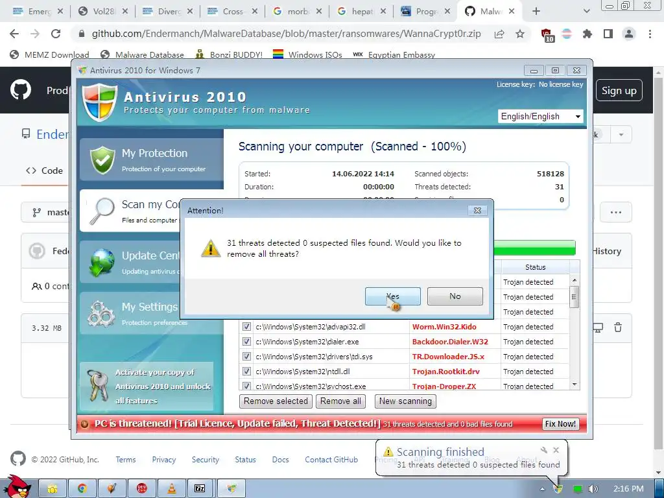664x498 pixels.
Task: Click the uBlock extension icon
Action: pos(547,35)
